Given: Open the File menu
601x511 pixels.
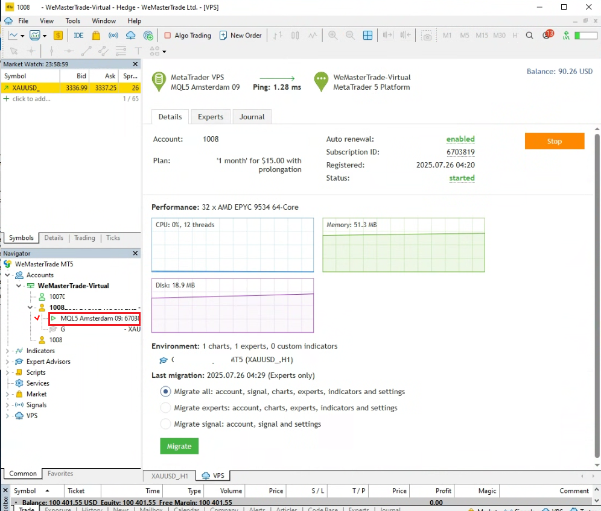Looking at the screenshot, I should point(24,20).
